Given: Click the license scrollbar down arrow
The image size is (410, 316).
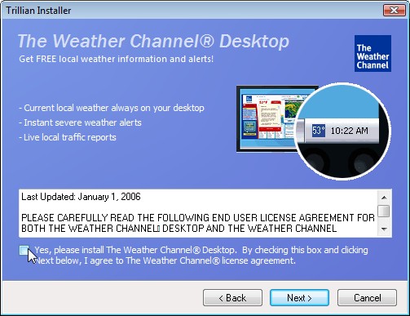Looking at the screenshot, I should [384, 229].
